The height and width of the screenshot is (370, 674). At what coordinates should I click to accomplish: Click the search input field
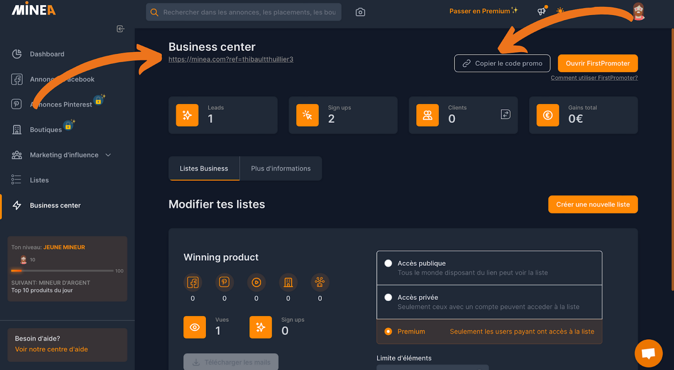[243, 12]
